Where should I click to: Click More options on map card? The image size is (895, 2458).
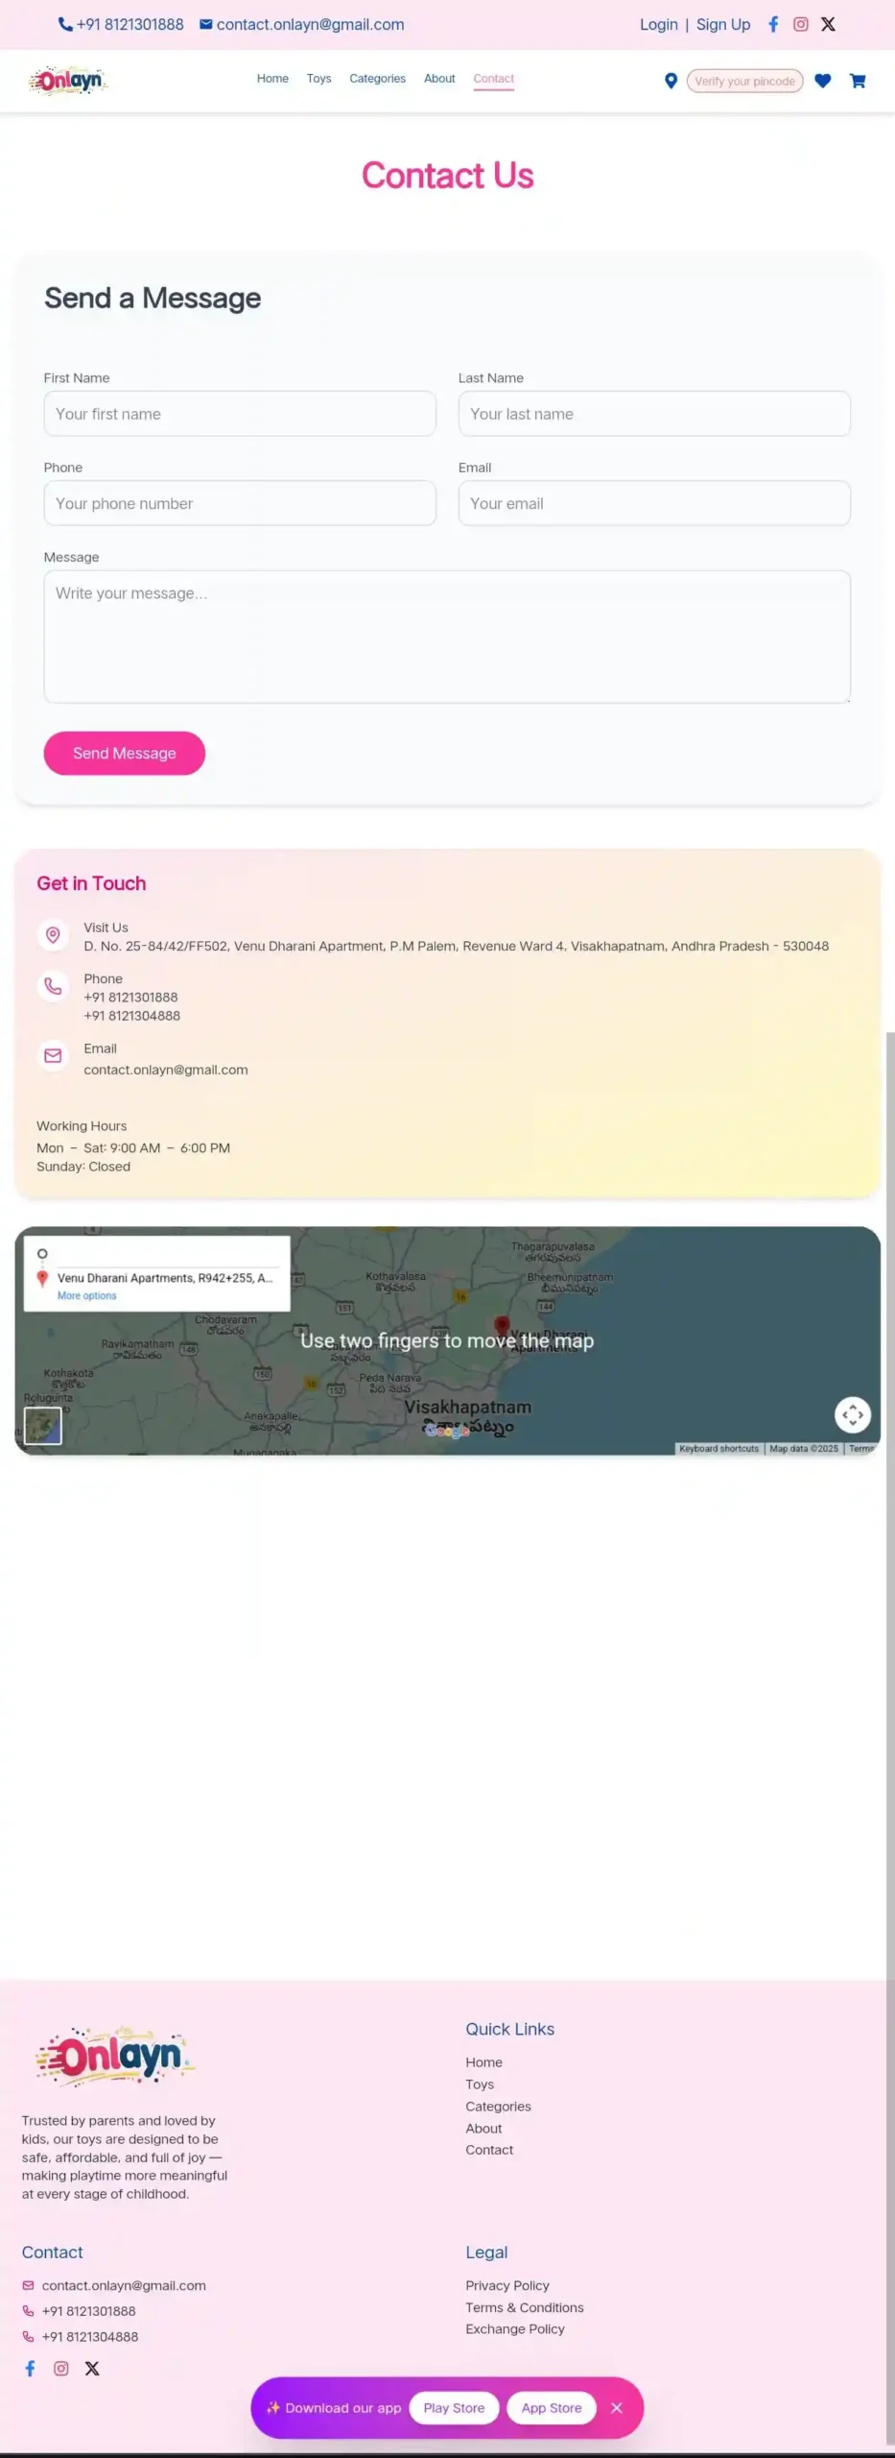[x=86, y=1296]
